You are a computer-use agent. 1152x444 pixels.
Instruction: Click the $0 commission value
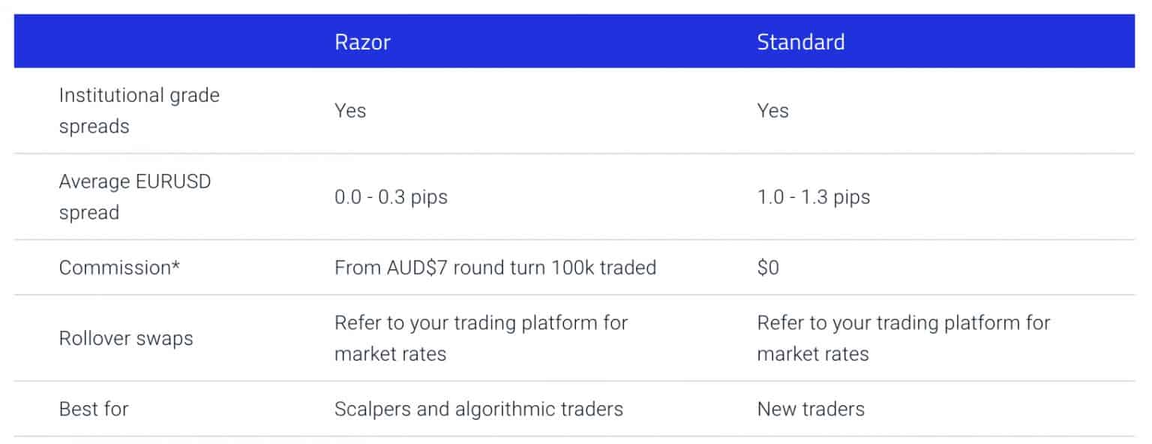(768, 268)
